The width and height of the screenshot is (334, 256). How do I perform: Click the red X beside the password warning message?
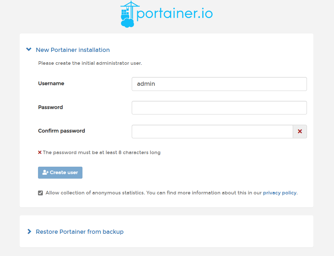[x=40, y=152]
